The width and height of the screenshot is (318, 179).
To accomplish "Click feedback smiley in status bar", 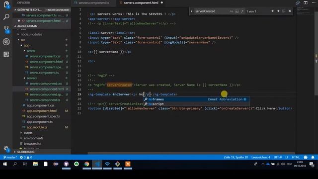I will (306, 157).
